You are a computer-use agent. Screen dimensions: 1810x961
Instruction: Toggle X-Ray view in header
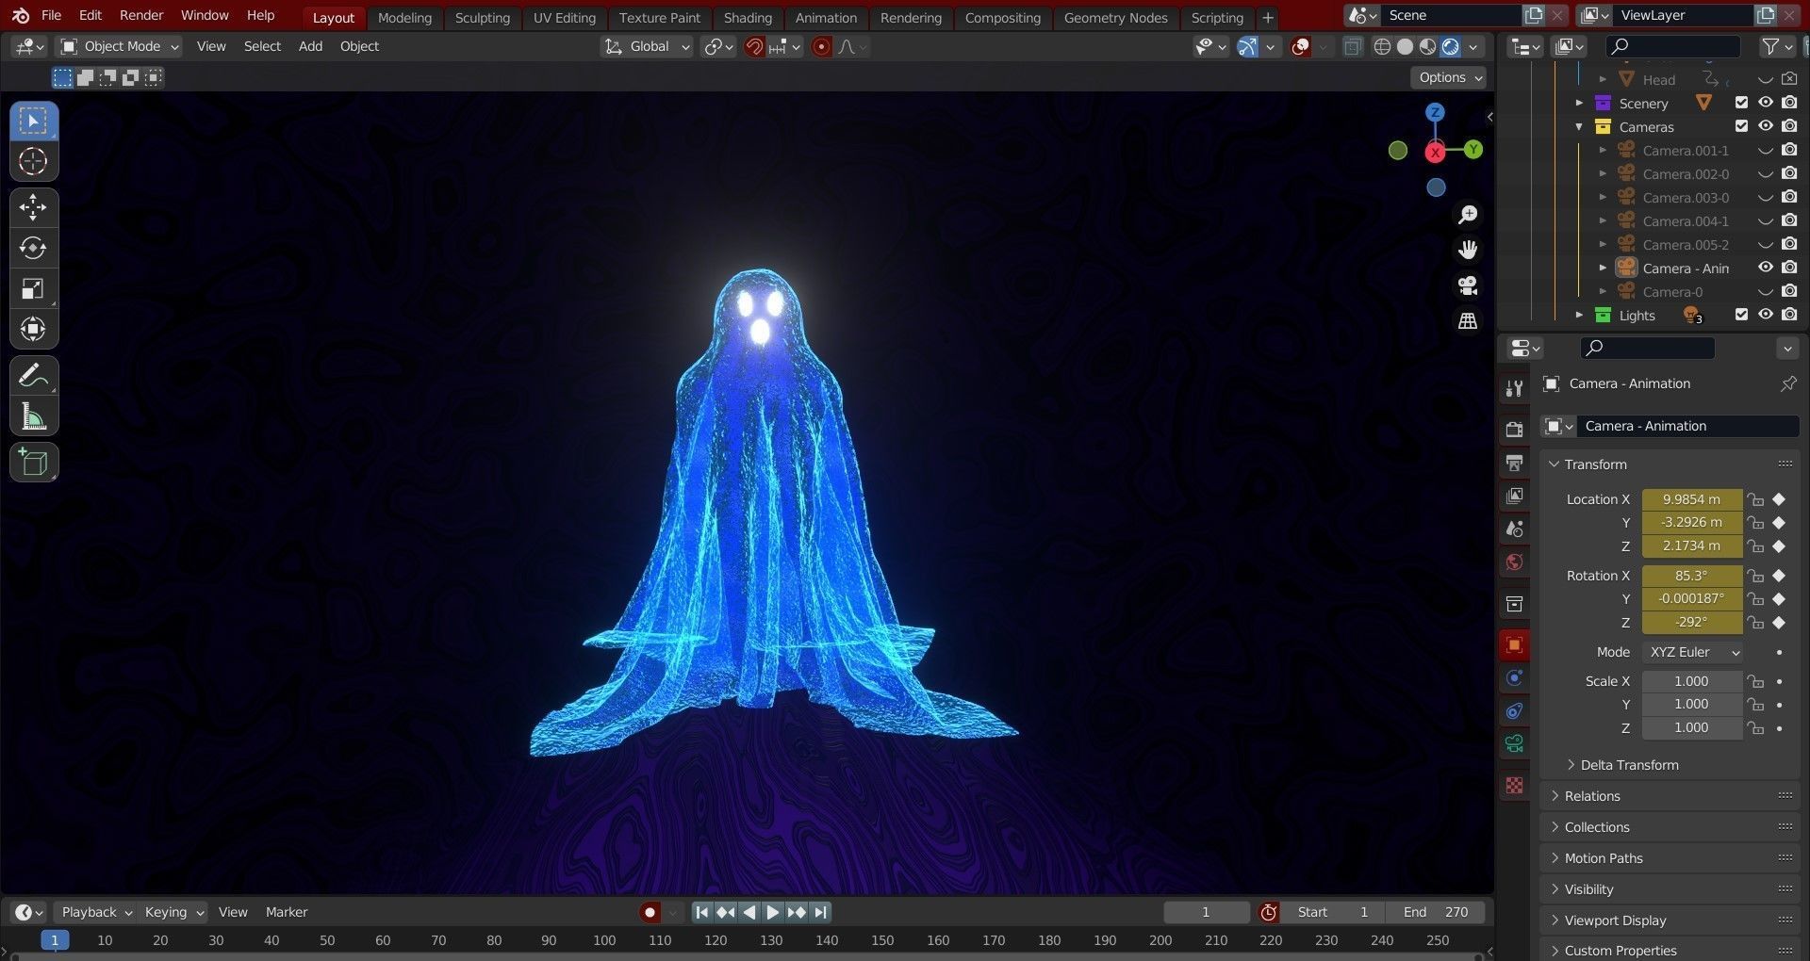1353,47
